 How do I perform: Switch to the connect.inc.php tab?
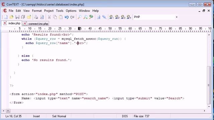(x=36, y=24)
